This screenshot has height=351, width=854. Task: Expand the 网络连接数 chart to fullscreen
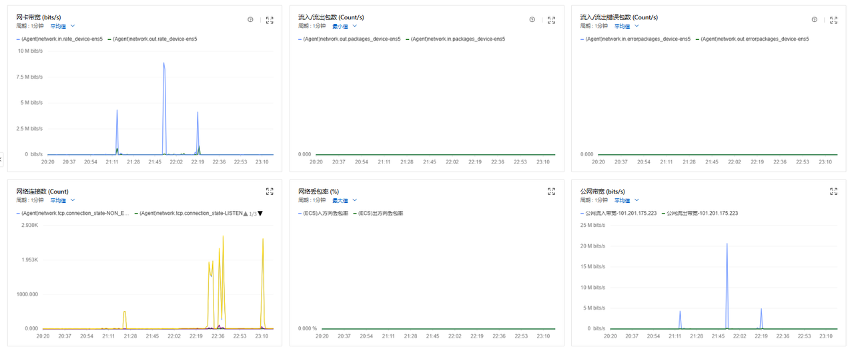pos(270,191)
